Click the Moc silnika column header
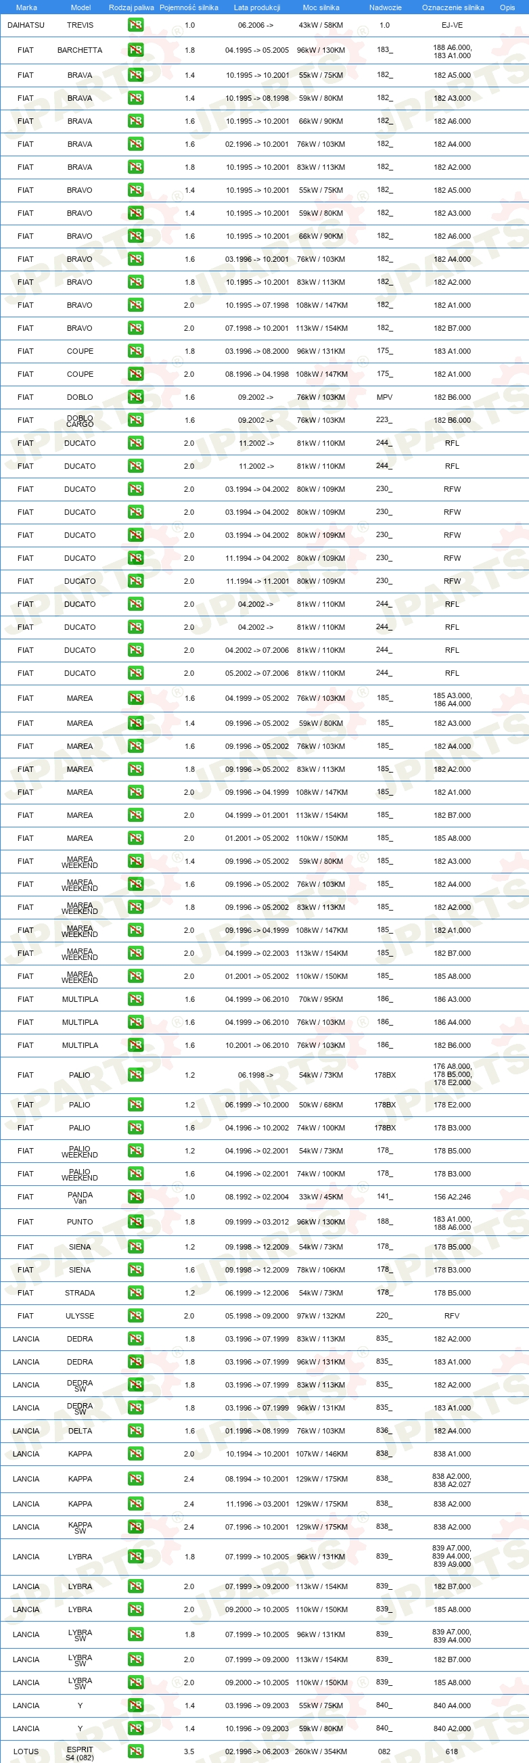 coord(321,7)
